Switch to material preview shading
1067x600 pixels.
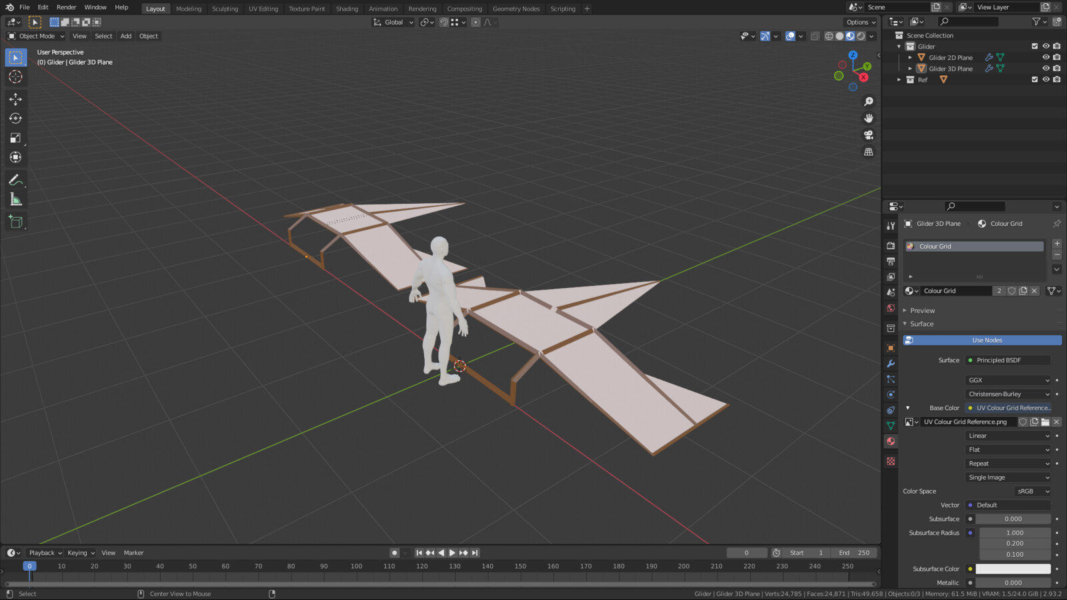(850, 37)
